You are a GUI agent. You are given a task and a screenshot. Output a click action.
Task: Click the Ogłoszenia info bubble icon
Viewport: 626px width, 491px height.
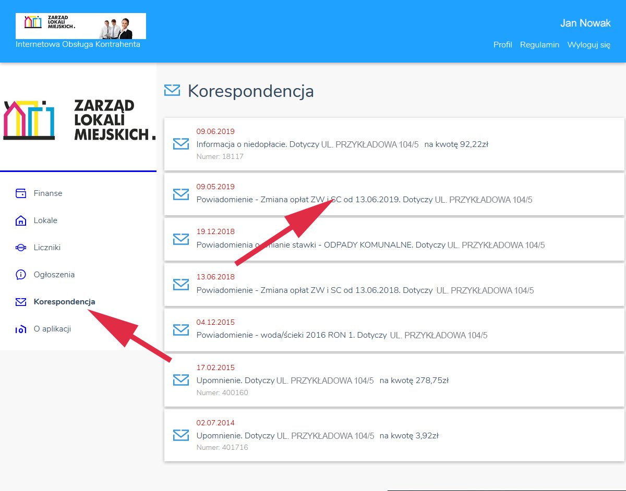(21, 275)
